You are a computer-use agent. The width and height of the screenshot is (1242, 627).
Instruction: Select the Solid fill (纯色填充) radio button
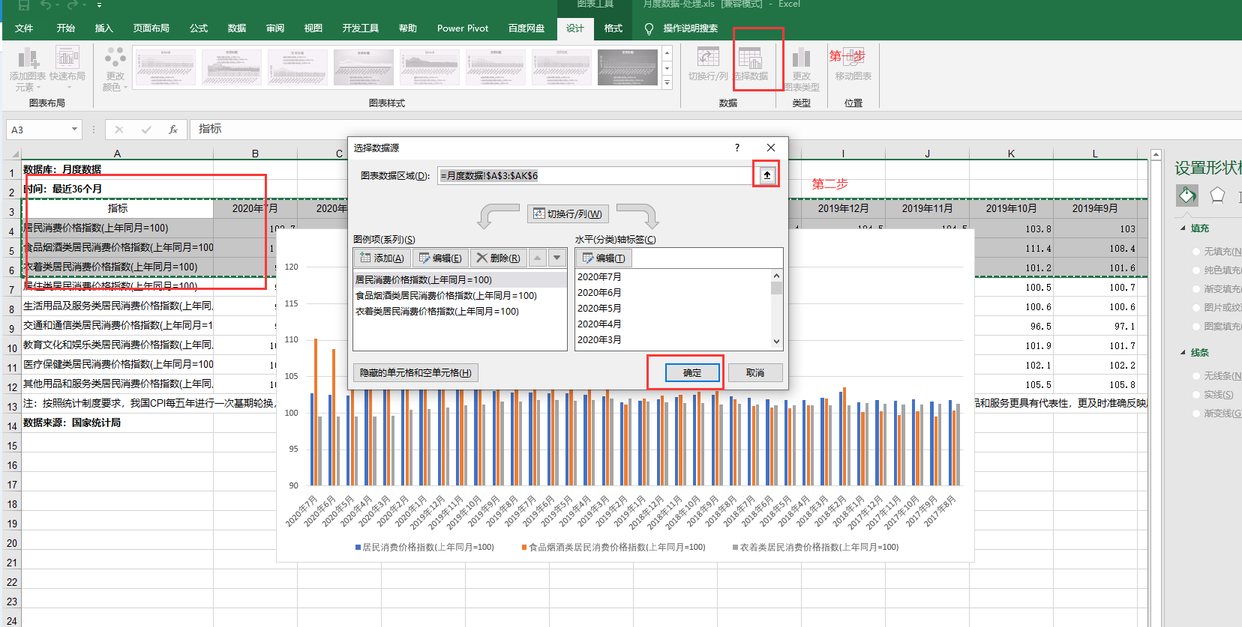(x=1197, y=270)
